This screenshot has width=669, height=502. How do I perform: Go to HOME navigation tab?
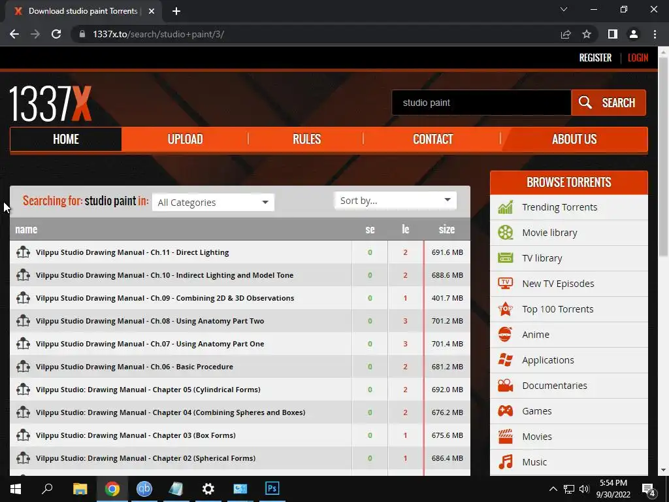click(x=66, y=139)
